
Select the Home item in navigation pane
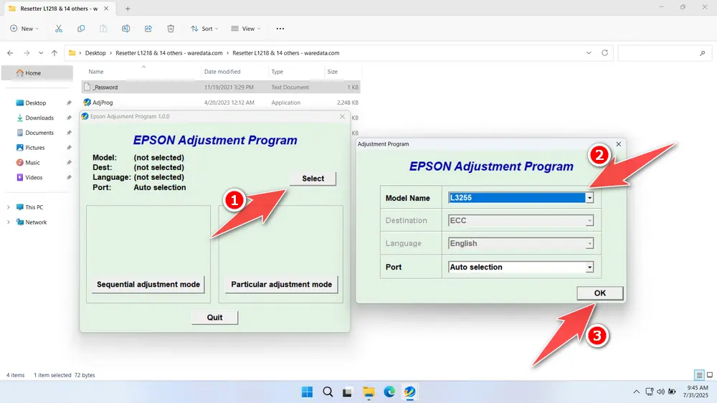click(x=37, y=72)
